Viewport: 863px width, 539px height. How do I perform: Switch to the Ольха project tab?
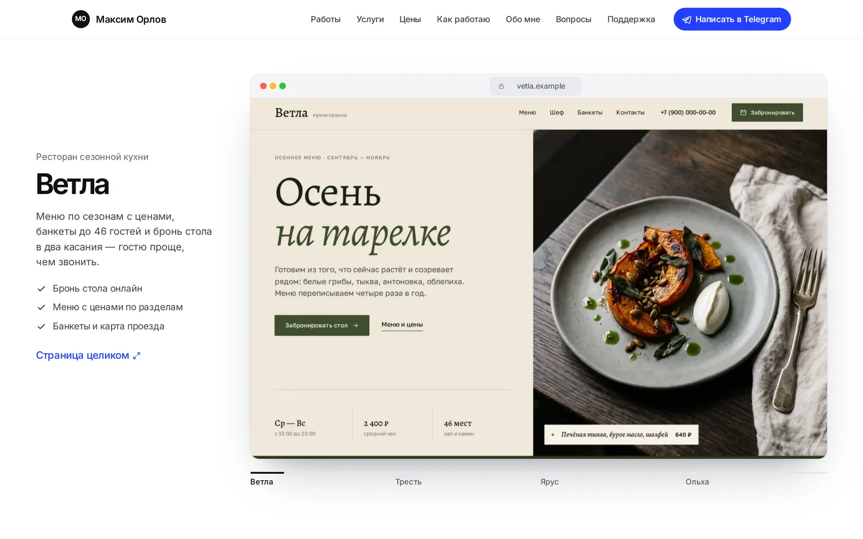click(x=697, y=482)
